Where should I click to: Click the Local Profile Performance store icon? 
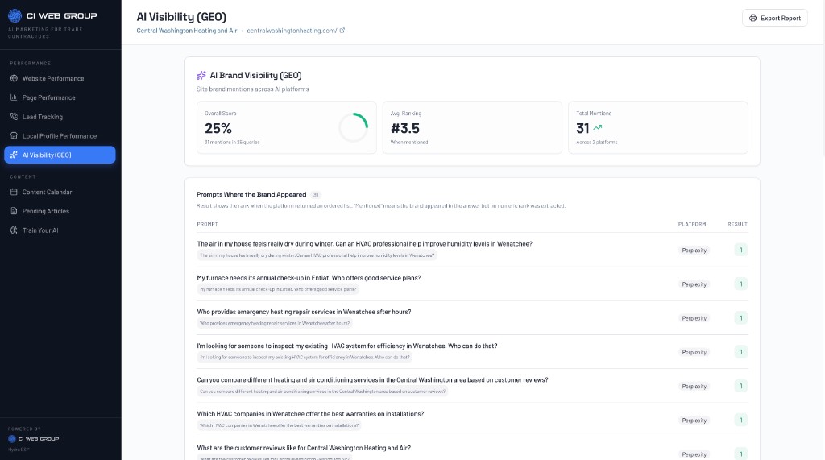(x=14, y=136)
